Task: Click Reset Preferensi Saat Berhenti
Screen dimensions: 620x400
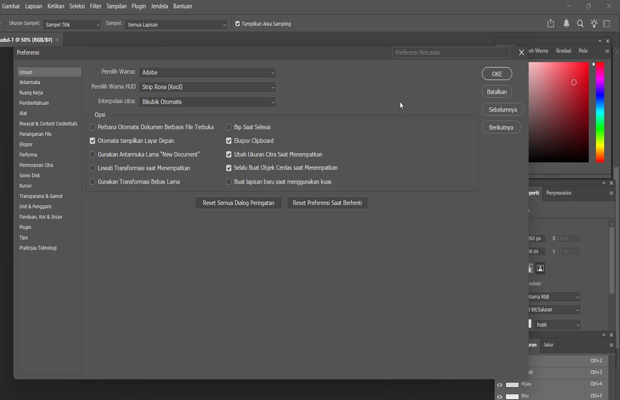Action: [x=327, y=203]
